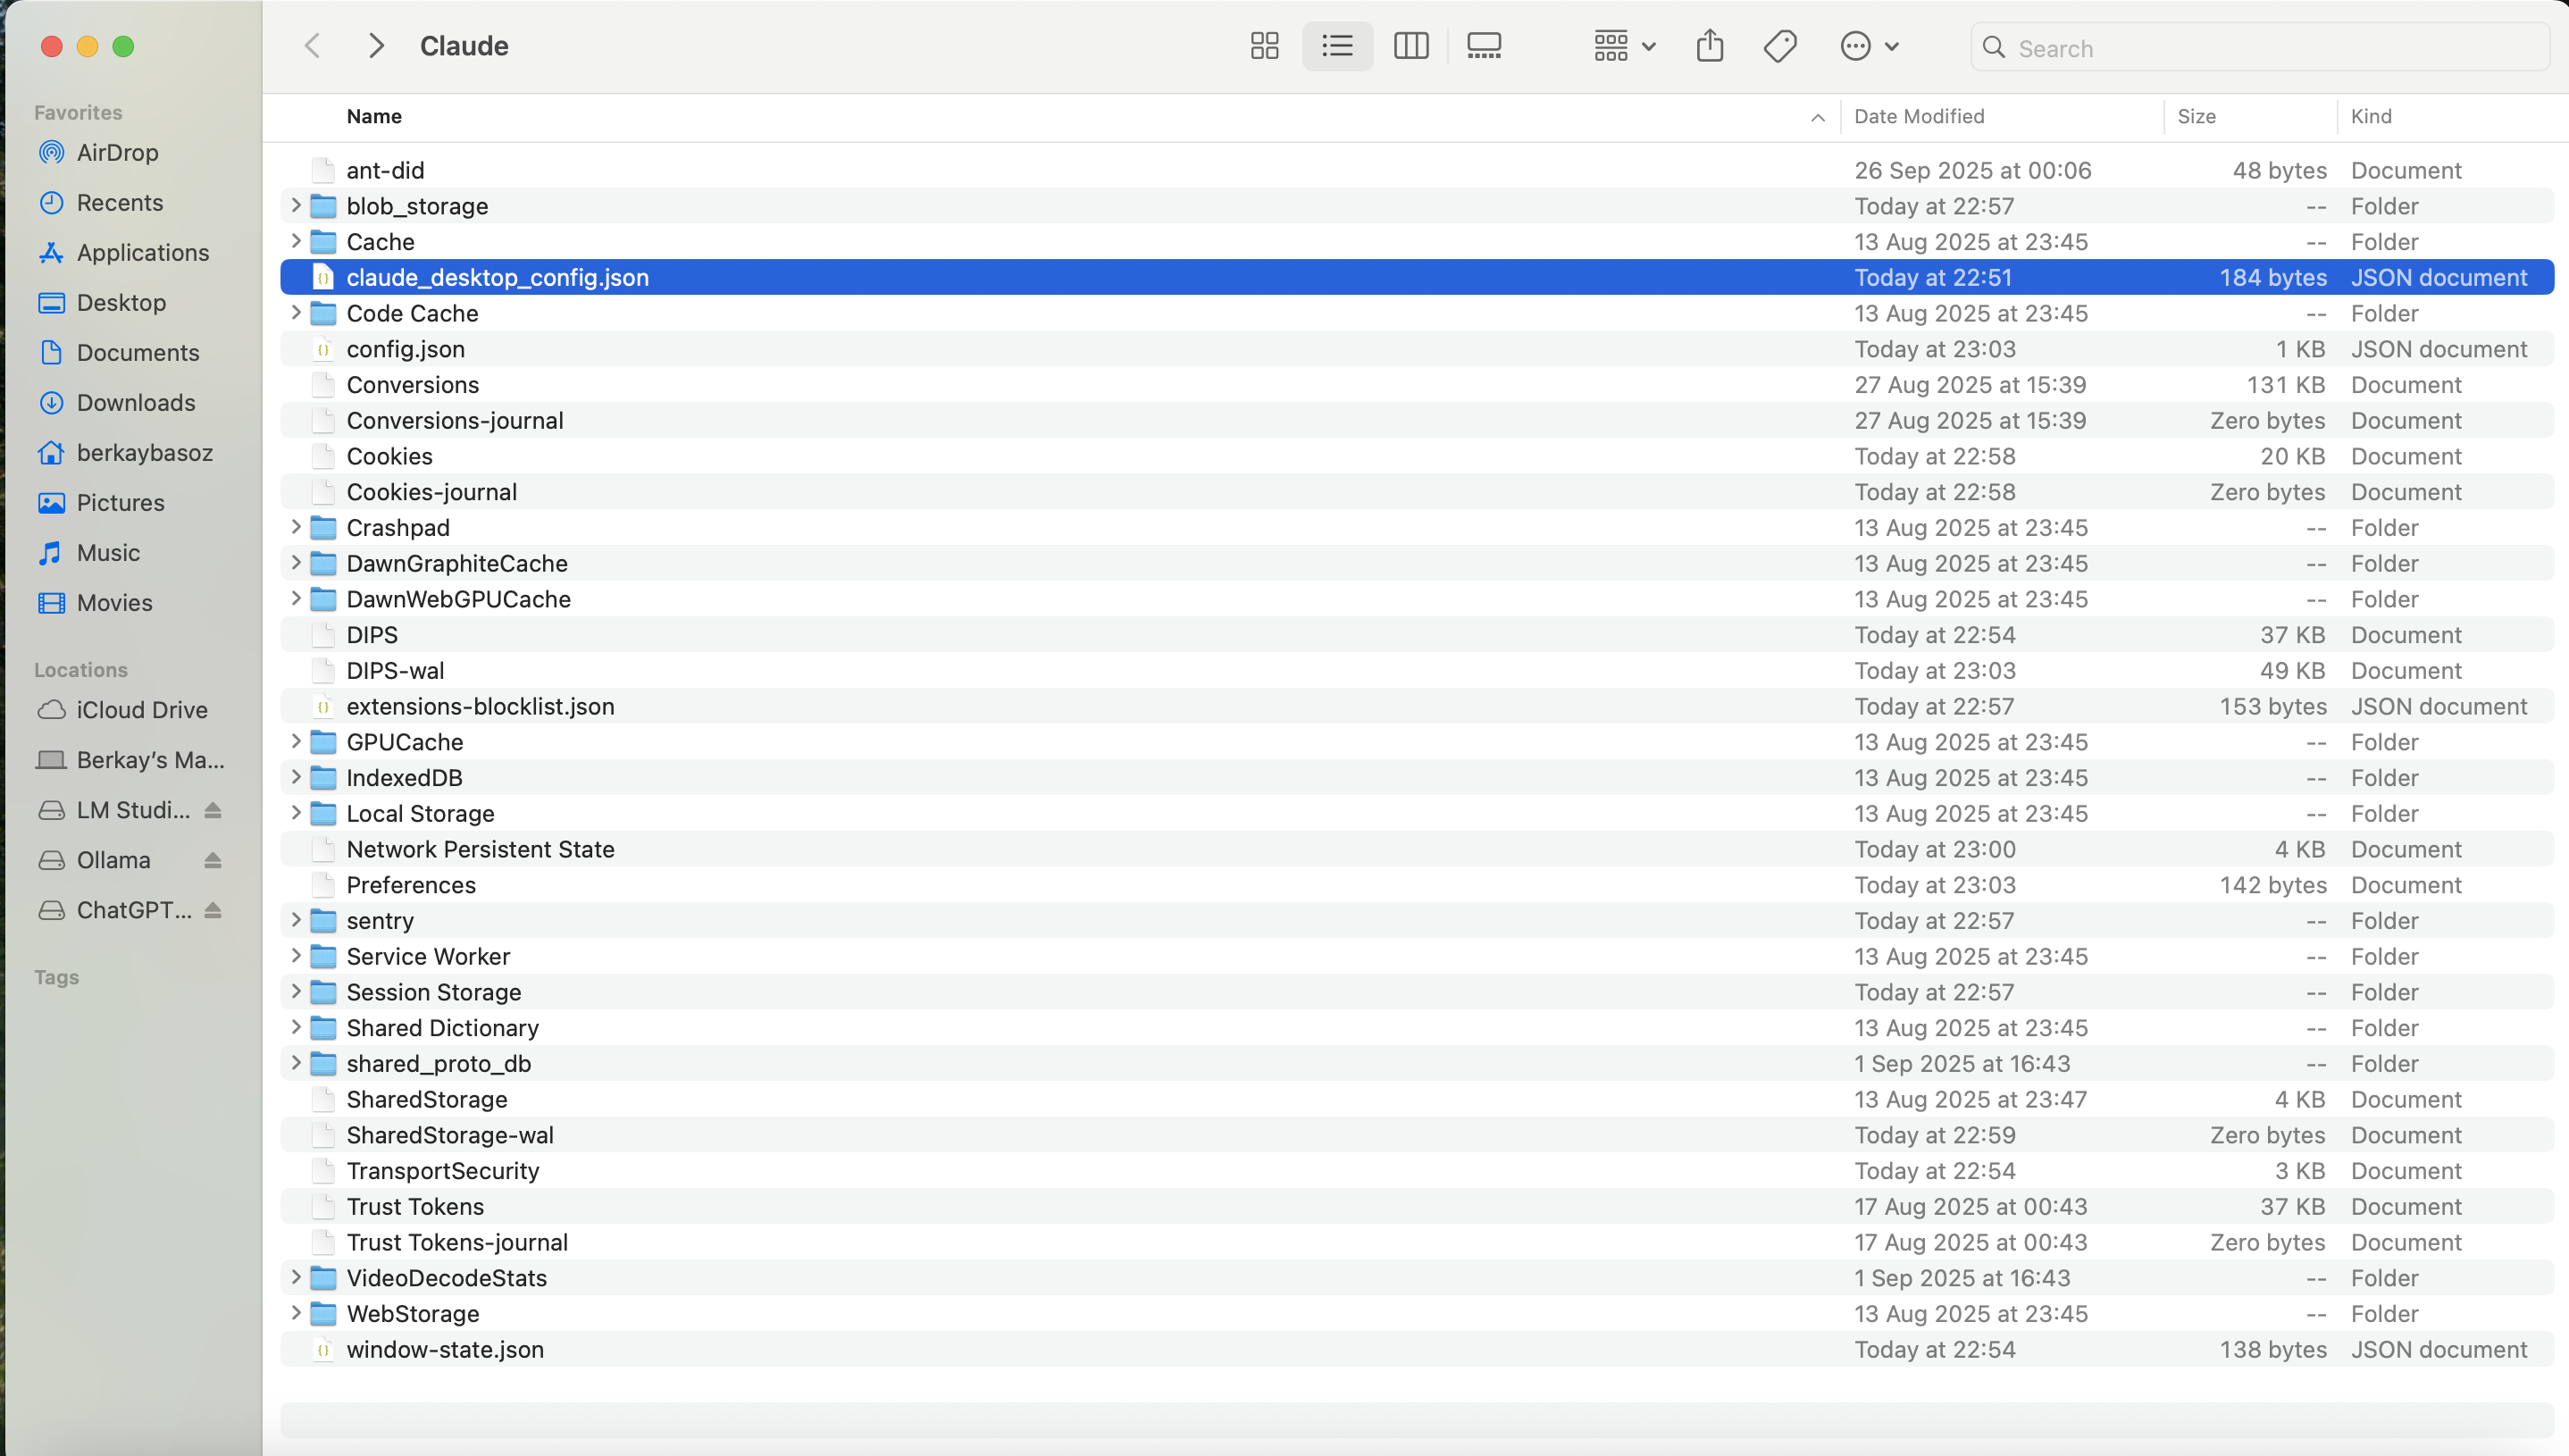
Task: Expand the sentry folder
Action: click(295, 921)
